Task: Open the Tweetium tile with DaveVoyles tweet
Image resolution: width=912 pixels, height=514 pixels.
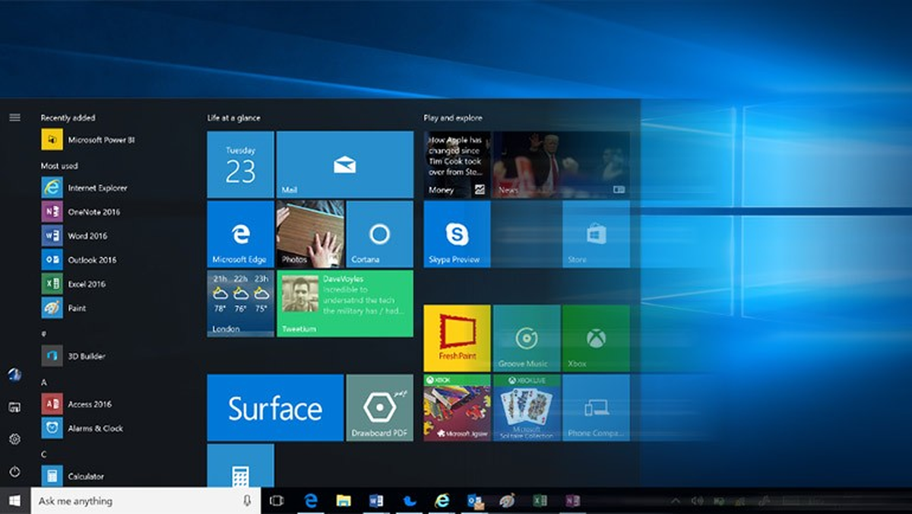Action: click(x=345, y=303)
